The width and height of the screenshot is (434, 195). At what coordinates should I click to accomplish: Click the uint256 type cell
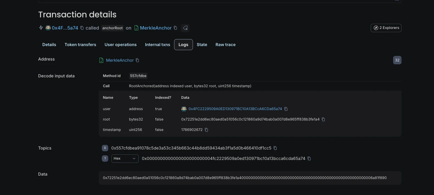coord(135,130)
